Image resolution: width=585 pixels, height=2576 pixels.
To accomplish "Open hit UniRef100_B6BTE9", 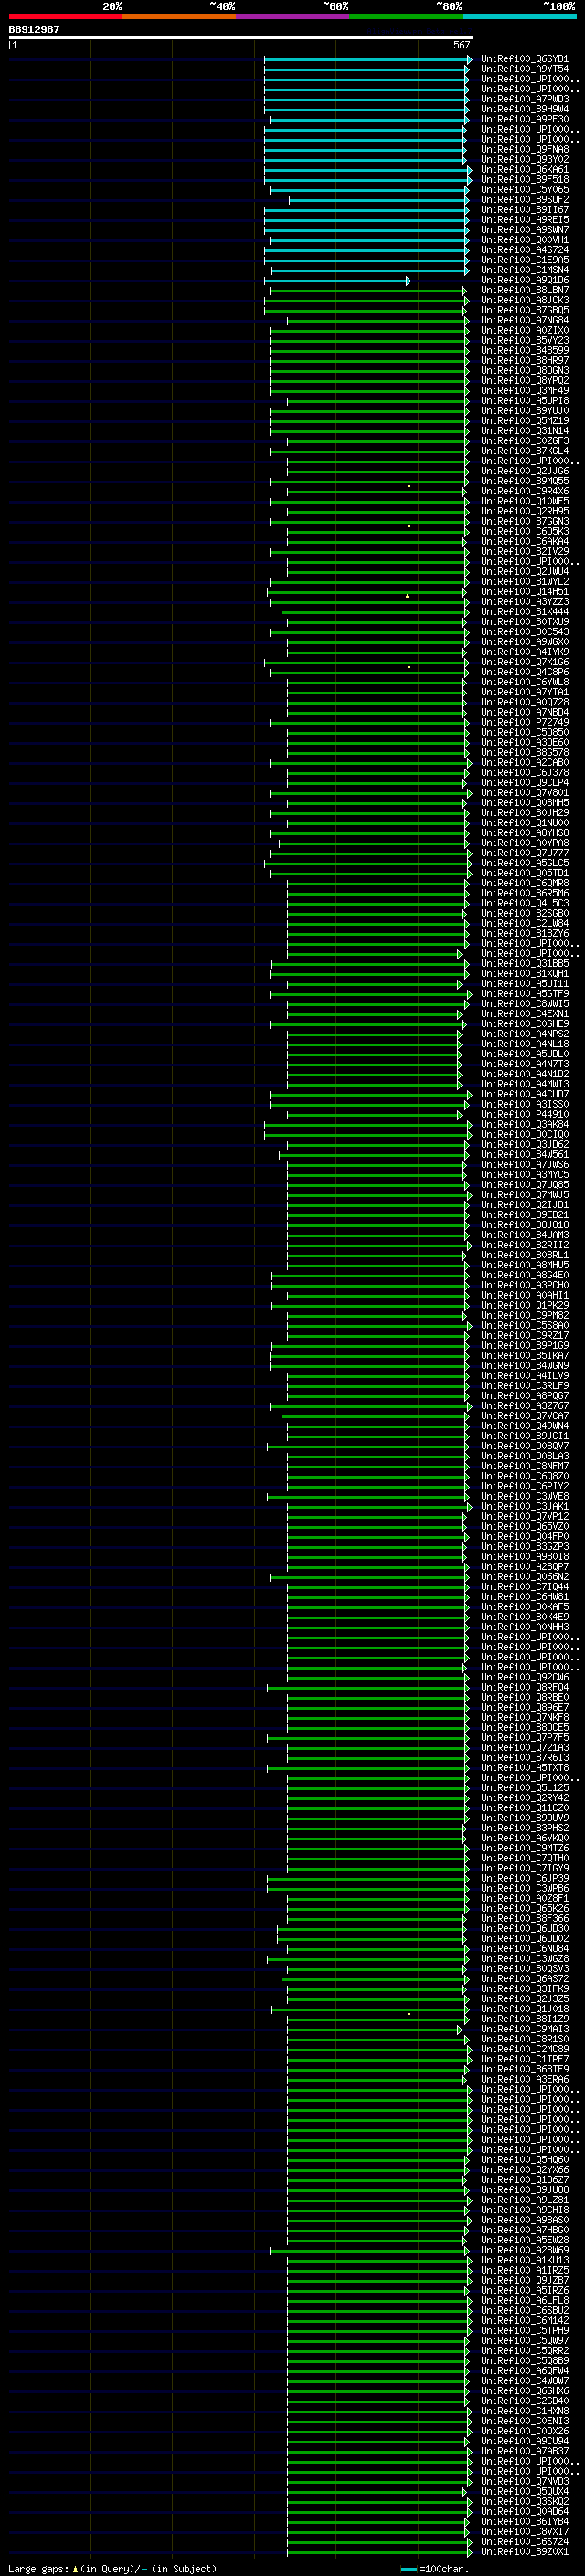I will (524, 2069).
